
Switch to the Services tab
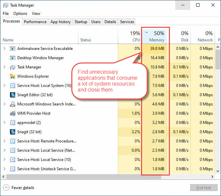tap(127, 22)
